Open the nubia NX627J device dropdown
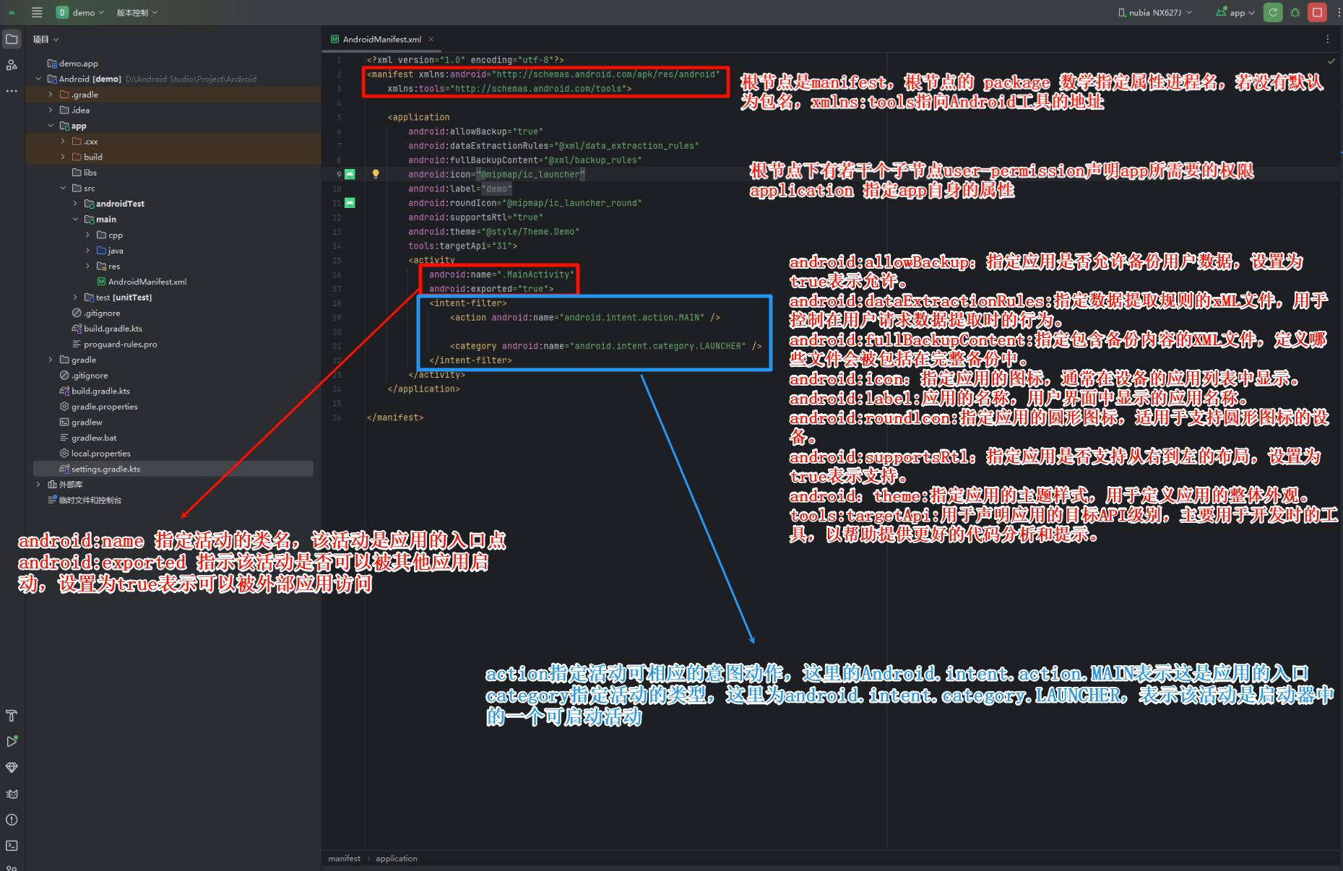The width and height of the screenshot is (1343, 871). [1155, 12]
